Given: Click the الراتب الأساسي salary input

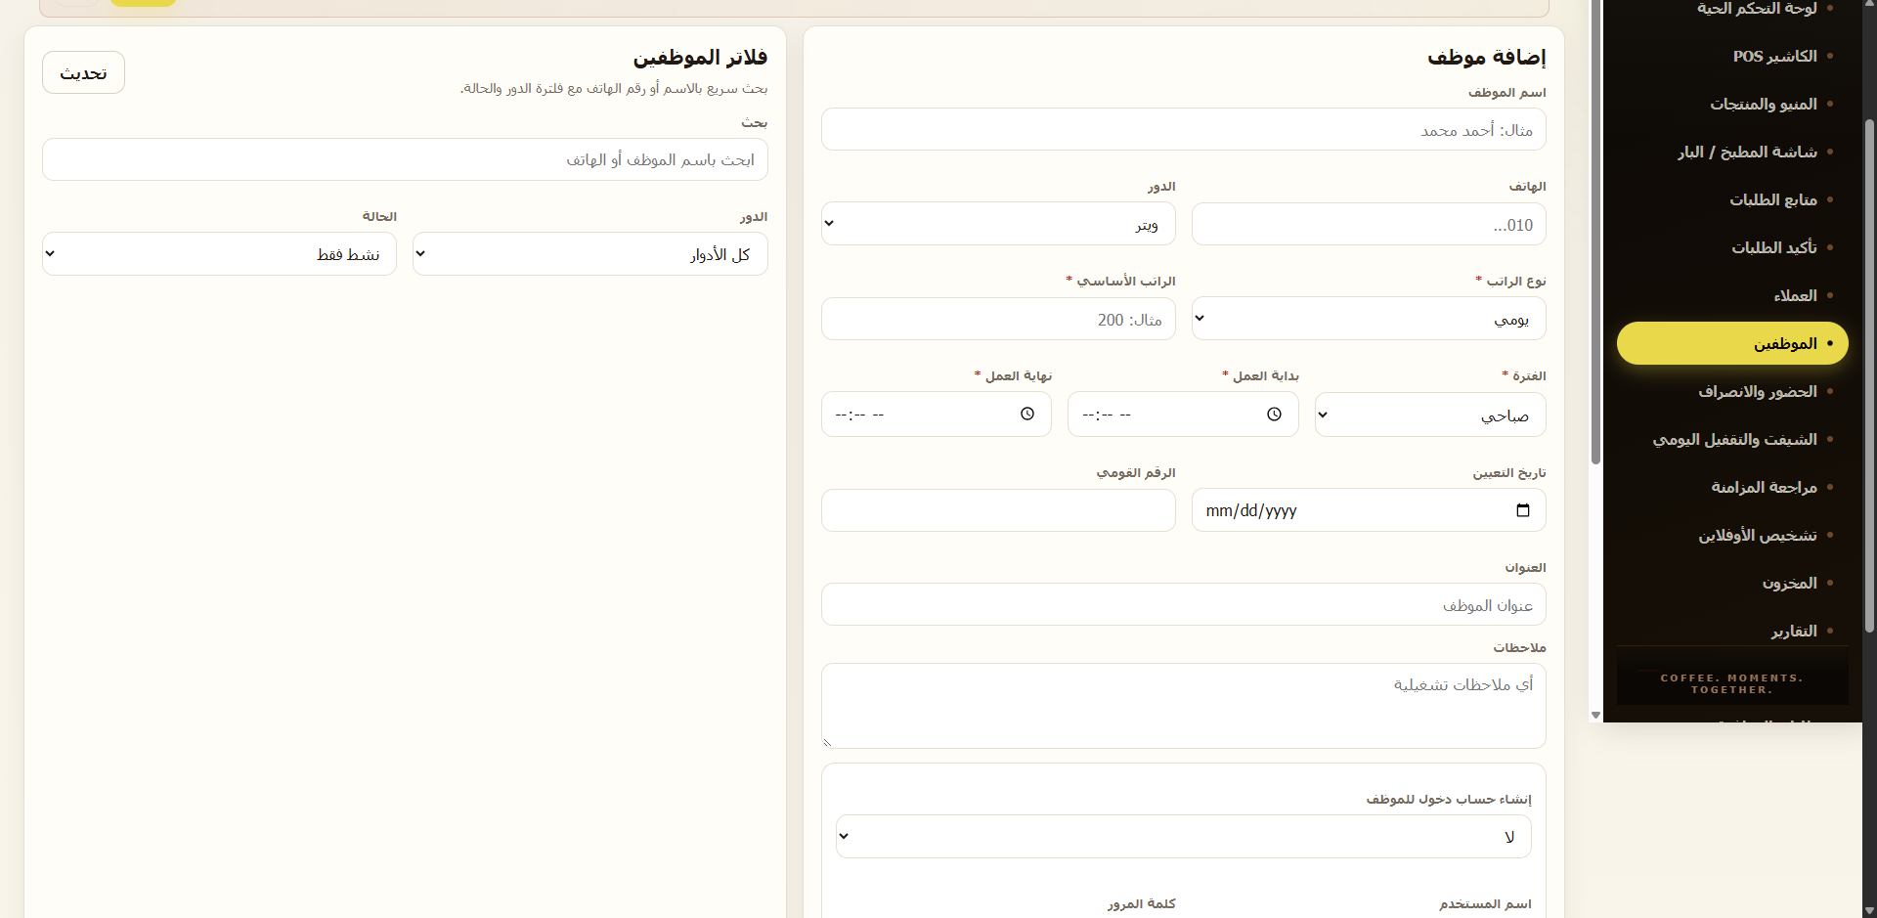Looking at the screenshot, I should tap(998, 319).
